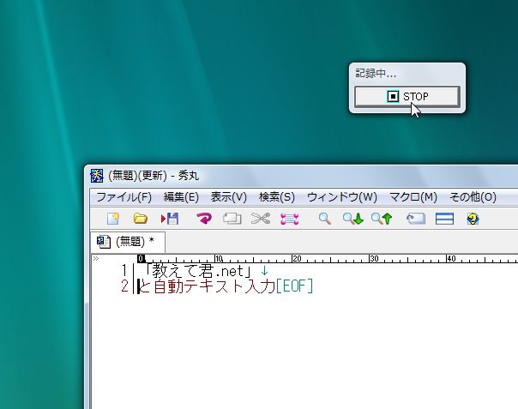Click line number 1 in the gutter
The height and width of the screenshot is (409, 518).
(124, 271)
